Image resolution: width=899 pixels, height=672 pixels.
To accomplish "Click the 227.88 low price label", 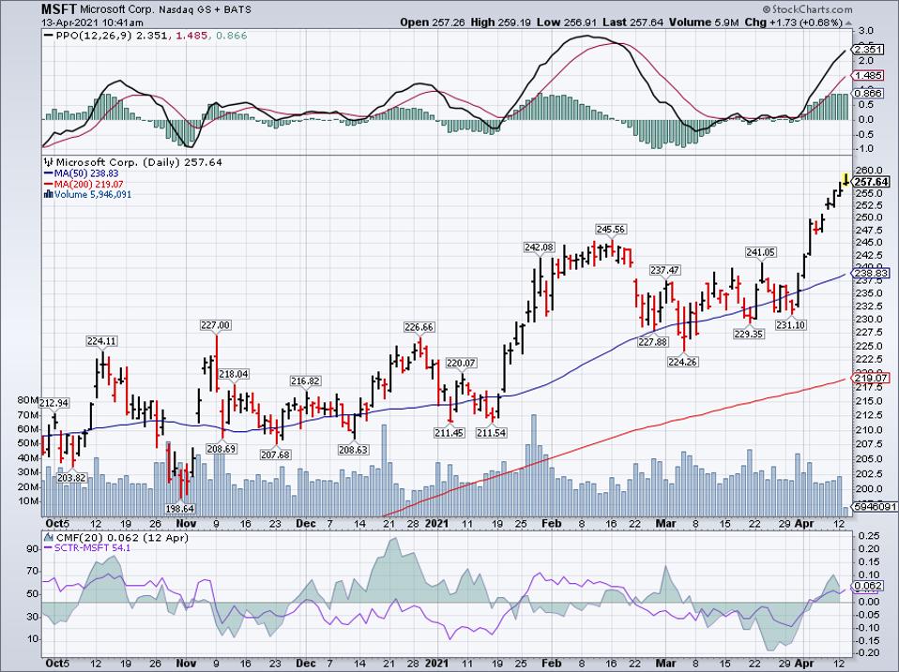I will (x=653, y=342).
